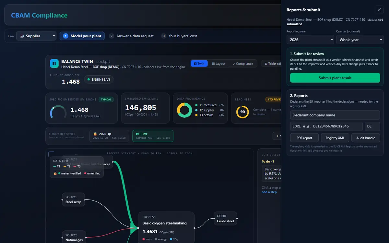Click the data provenance donut chart

[x=184, y=110]
